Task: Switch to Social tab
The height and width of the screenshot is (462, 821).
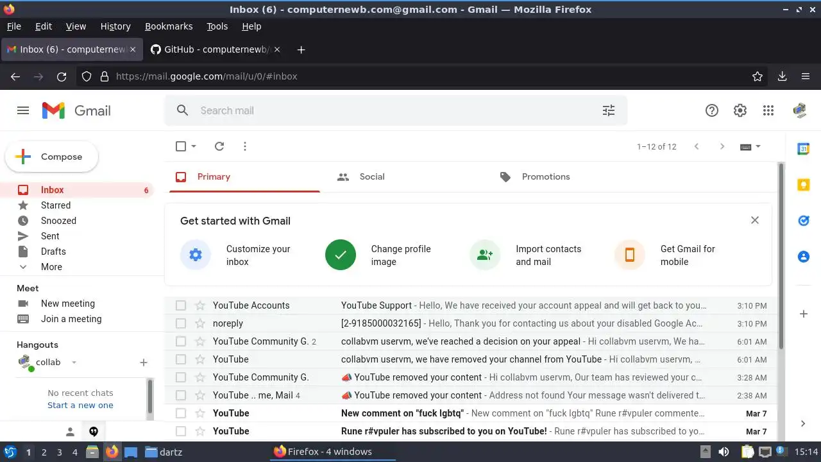Action: click(x=372, y=176)
